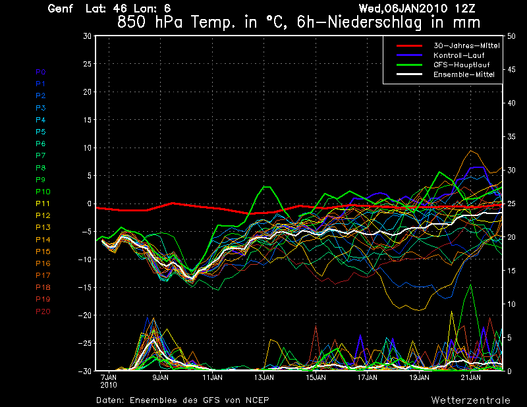Click the white Ensemble-Mittel legend line
Screen dimensions: 527x407
pyautogui.click(x=409, y=74)
